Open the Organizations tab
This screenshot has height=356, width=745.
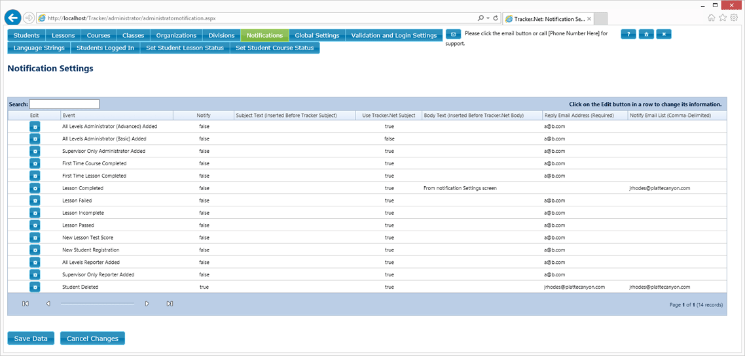[x=176, y=35]
